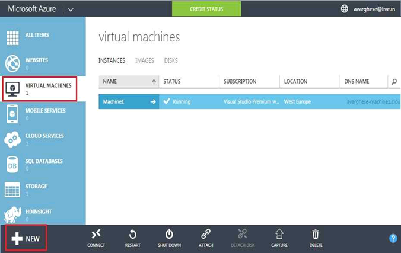Open account menu avarghese@live.in

374,9
